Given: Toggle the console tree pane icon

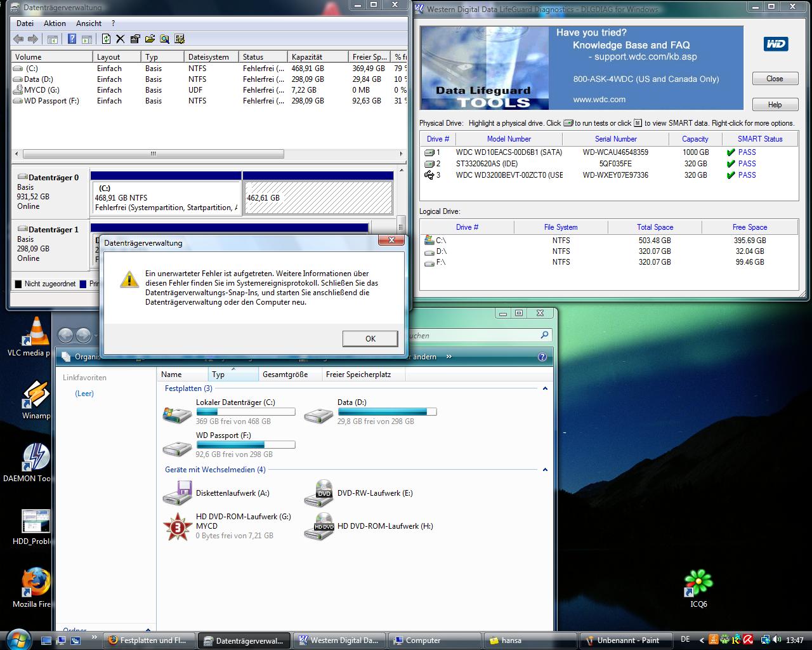Looking at the screenshot, I should [x=53, y=39].
